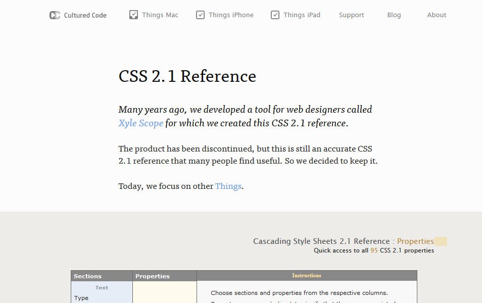Screen dimensions: 482x303
Task: Select the Sections column header
Action: tap(87, 276)
